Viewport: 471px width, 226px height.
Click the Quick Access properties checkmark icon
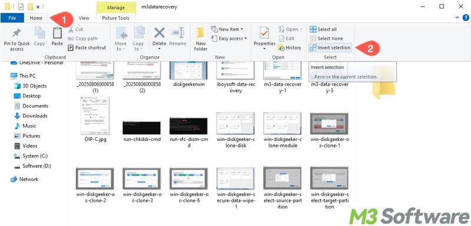(21, 6)
